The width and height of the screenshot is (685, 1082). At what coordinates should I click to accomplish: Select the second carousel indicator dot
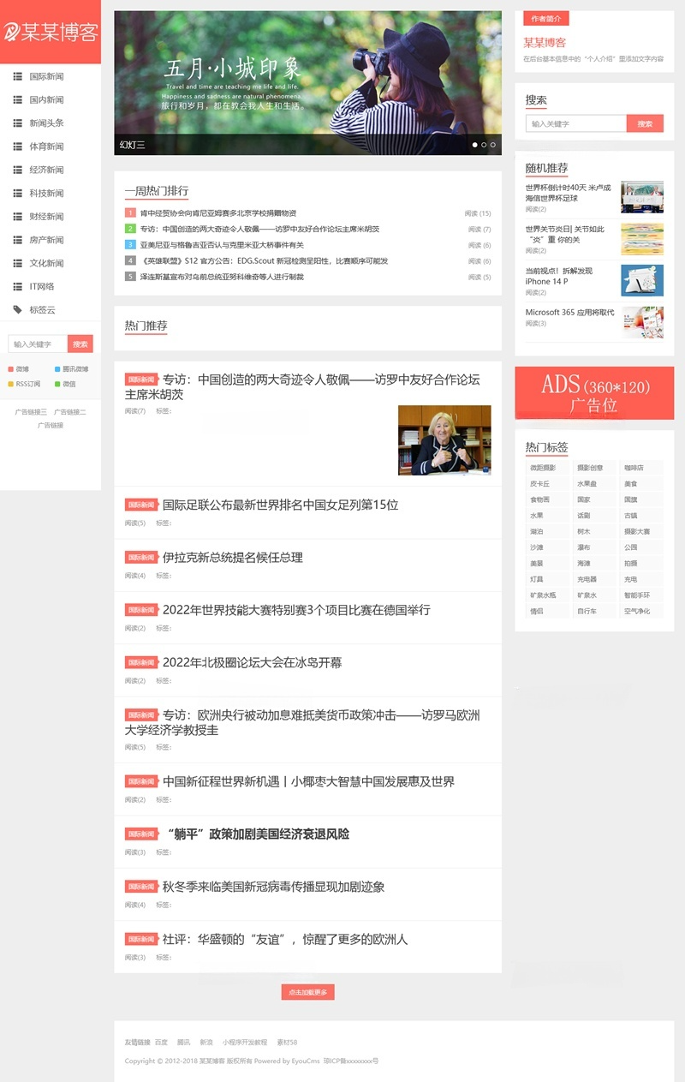click(484, 143)
